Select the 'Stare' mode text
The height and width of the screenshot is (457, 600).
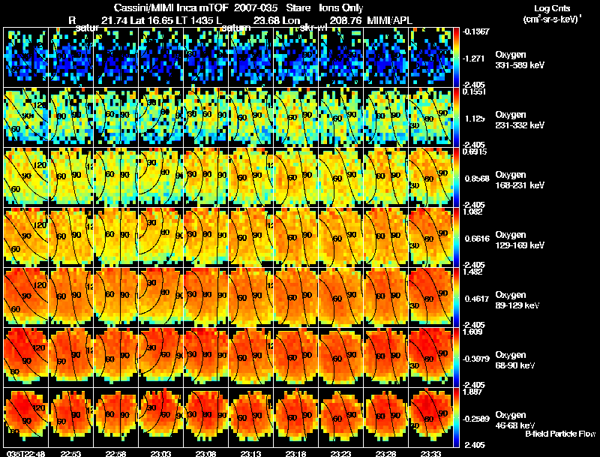click(300, 8)
